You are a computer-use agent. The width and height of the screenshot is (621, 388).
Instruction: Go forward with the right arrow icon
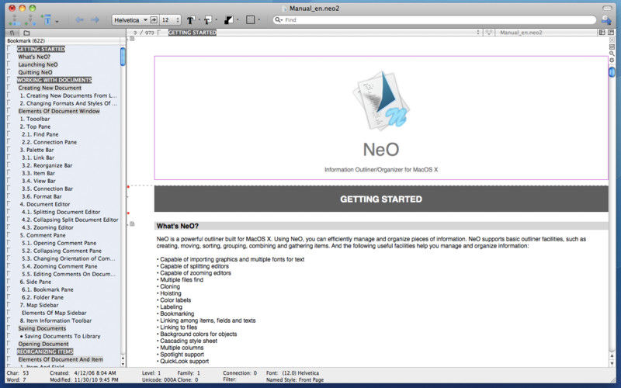pos(95,20)
